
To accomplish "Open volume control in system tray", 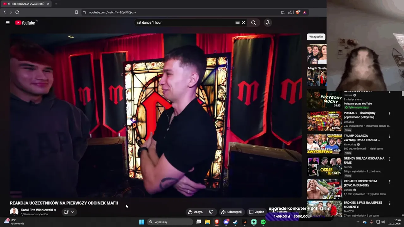I will (383, 222).
